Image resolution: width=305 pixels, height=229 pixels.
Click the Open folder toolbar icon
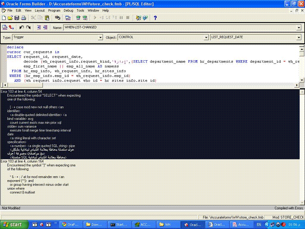pyautogui.click(x=10, y=18)
